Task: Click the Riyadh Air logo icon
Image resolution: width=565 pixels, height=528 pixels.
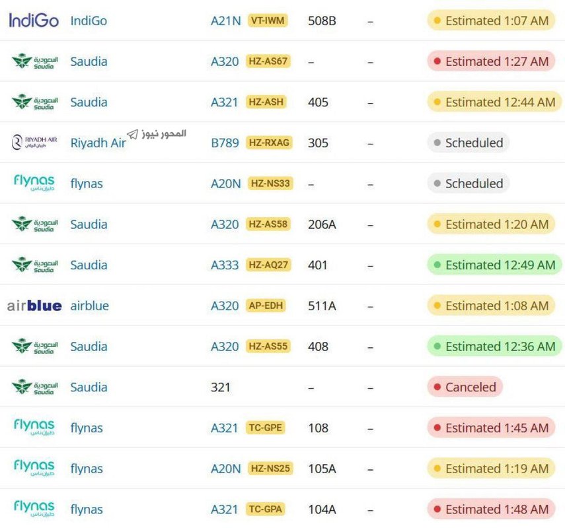Action: click(x=34, y=142)
